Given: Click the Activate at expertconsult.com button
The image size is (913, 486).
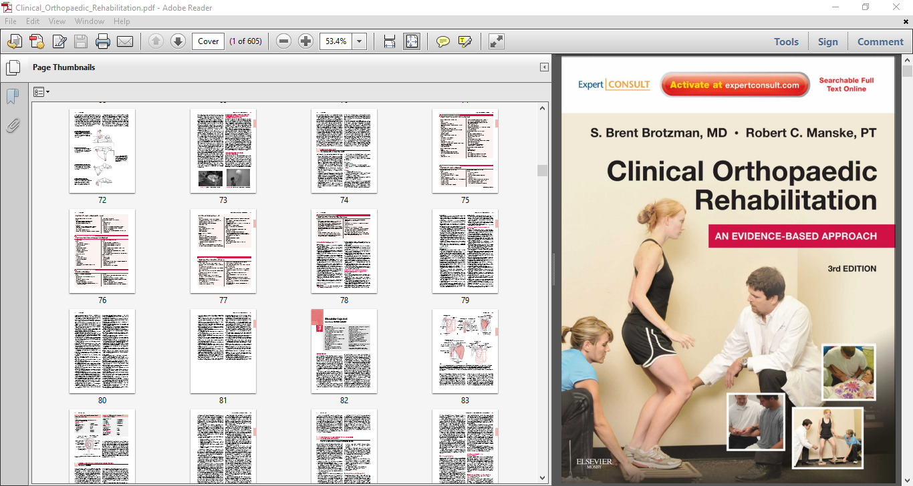Looking at the screenshot, I should point(735,85).
